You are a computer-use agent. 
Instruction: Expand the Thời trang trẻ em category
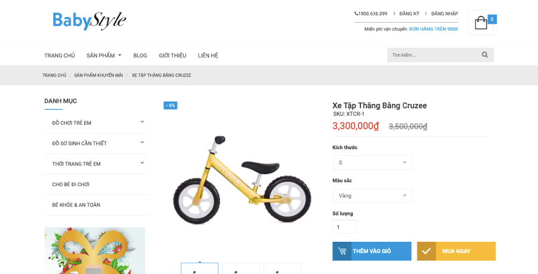(142, 163)
